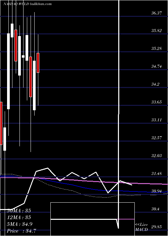Click the MACD inset chart box

click(92, 219)
